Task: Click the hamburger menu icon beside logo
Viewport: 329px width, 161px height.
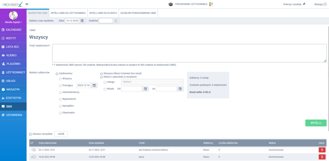Action: tap(27, 4)
